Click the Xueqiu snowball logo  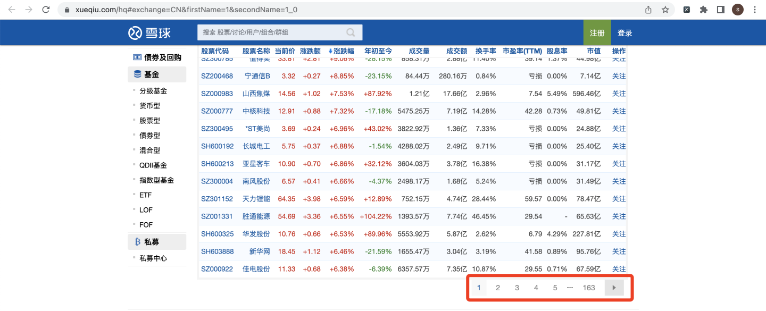[x=149, y=33]
